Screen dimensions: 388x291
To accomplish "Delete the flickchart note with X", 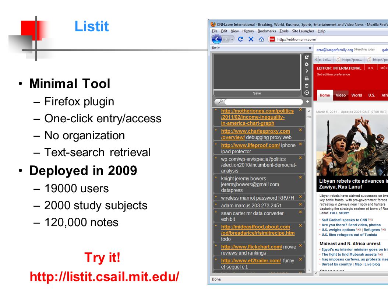I will coord(300,245).
